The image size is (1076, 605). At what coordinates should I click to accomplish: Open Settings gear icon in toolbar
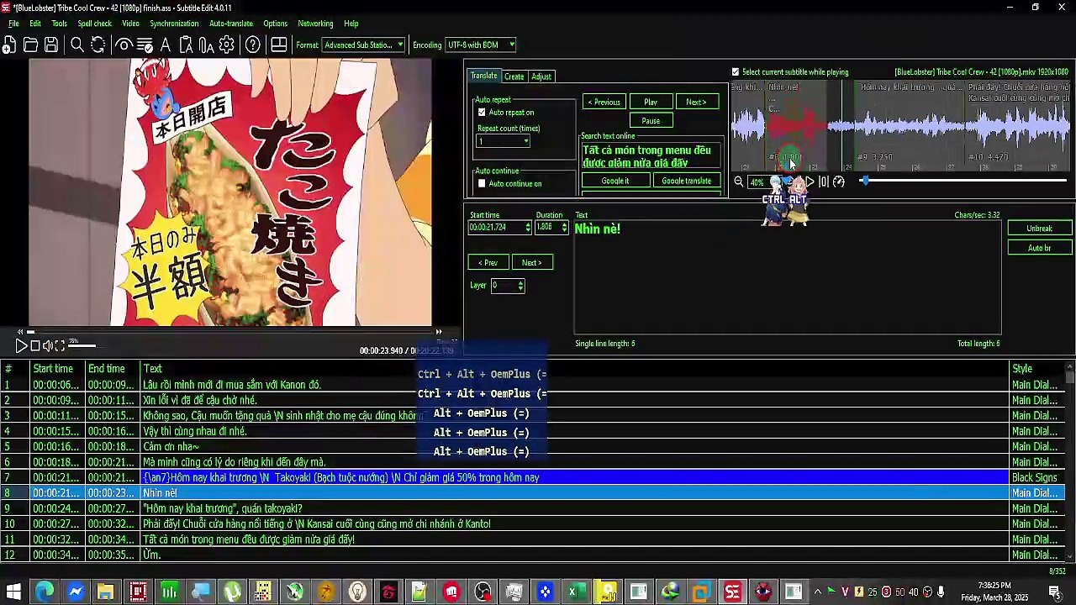click(x=227, y=45)
